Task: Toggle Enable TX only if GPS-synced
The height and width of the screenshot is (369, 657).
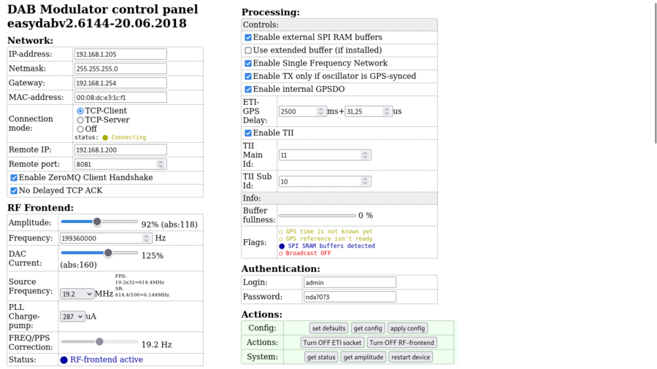Action: (248, 77)
